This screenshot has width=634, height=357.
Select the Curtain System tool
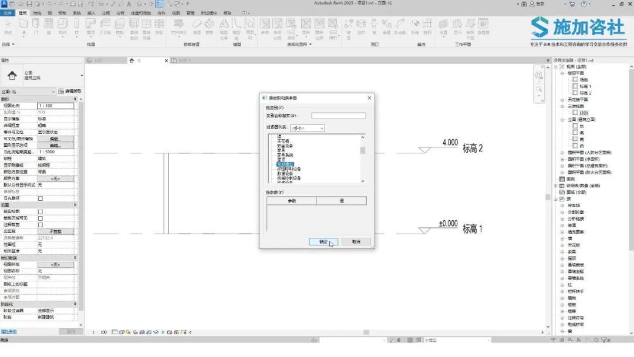134,28
